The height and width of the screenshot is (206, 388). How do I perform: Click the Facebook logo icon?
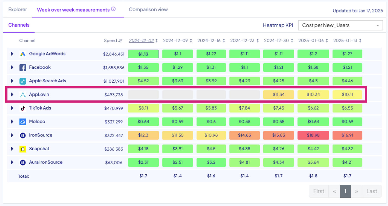[23, 67]
